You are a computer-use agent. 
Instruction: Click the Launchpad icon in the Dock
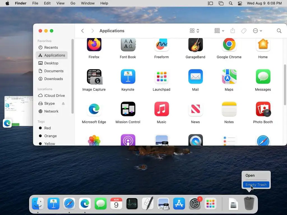coord(210,204)
